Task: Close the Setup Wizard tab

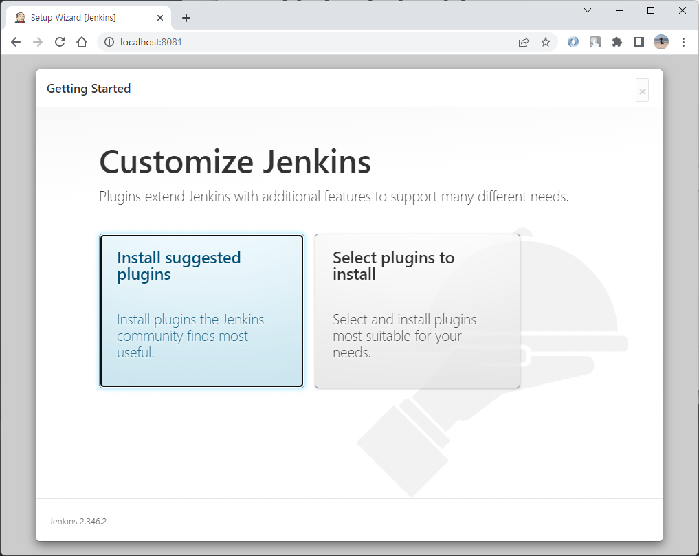Action: pyautogui.click(x=160, y=18)
